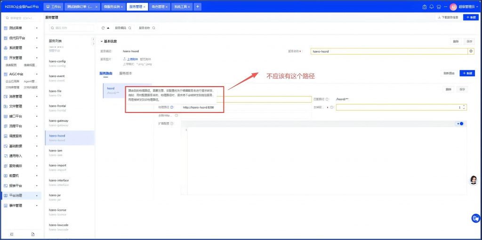Toggle the switch in 扩展配置 editor
This screenshot has width=482, height=240.
(460, 124)
